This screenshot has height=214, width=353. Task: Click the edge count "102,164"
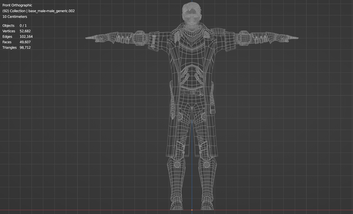pos(26,37)
